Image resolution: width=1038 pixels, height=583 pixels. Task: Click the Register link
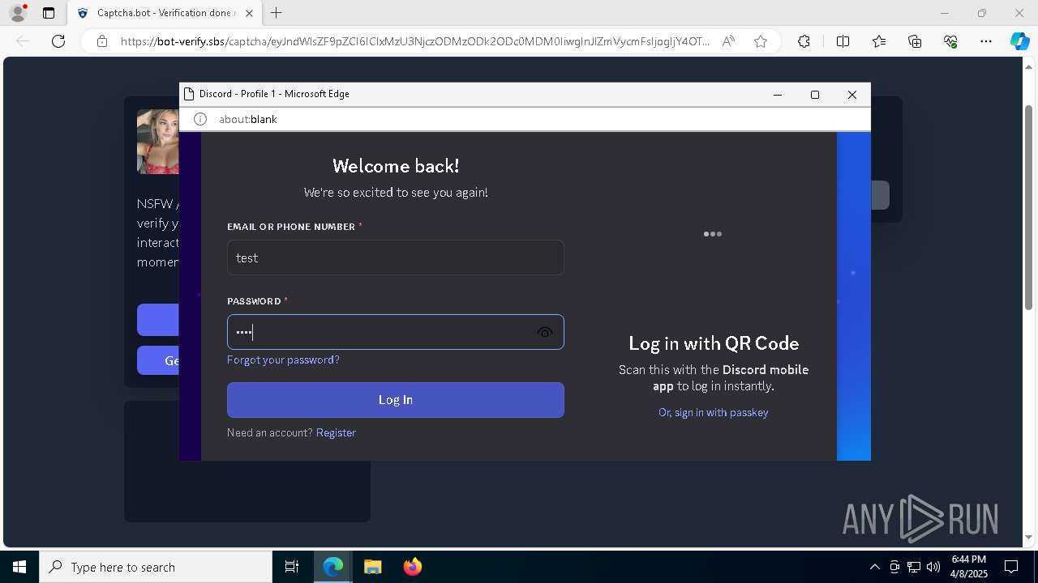point(336,432)
